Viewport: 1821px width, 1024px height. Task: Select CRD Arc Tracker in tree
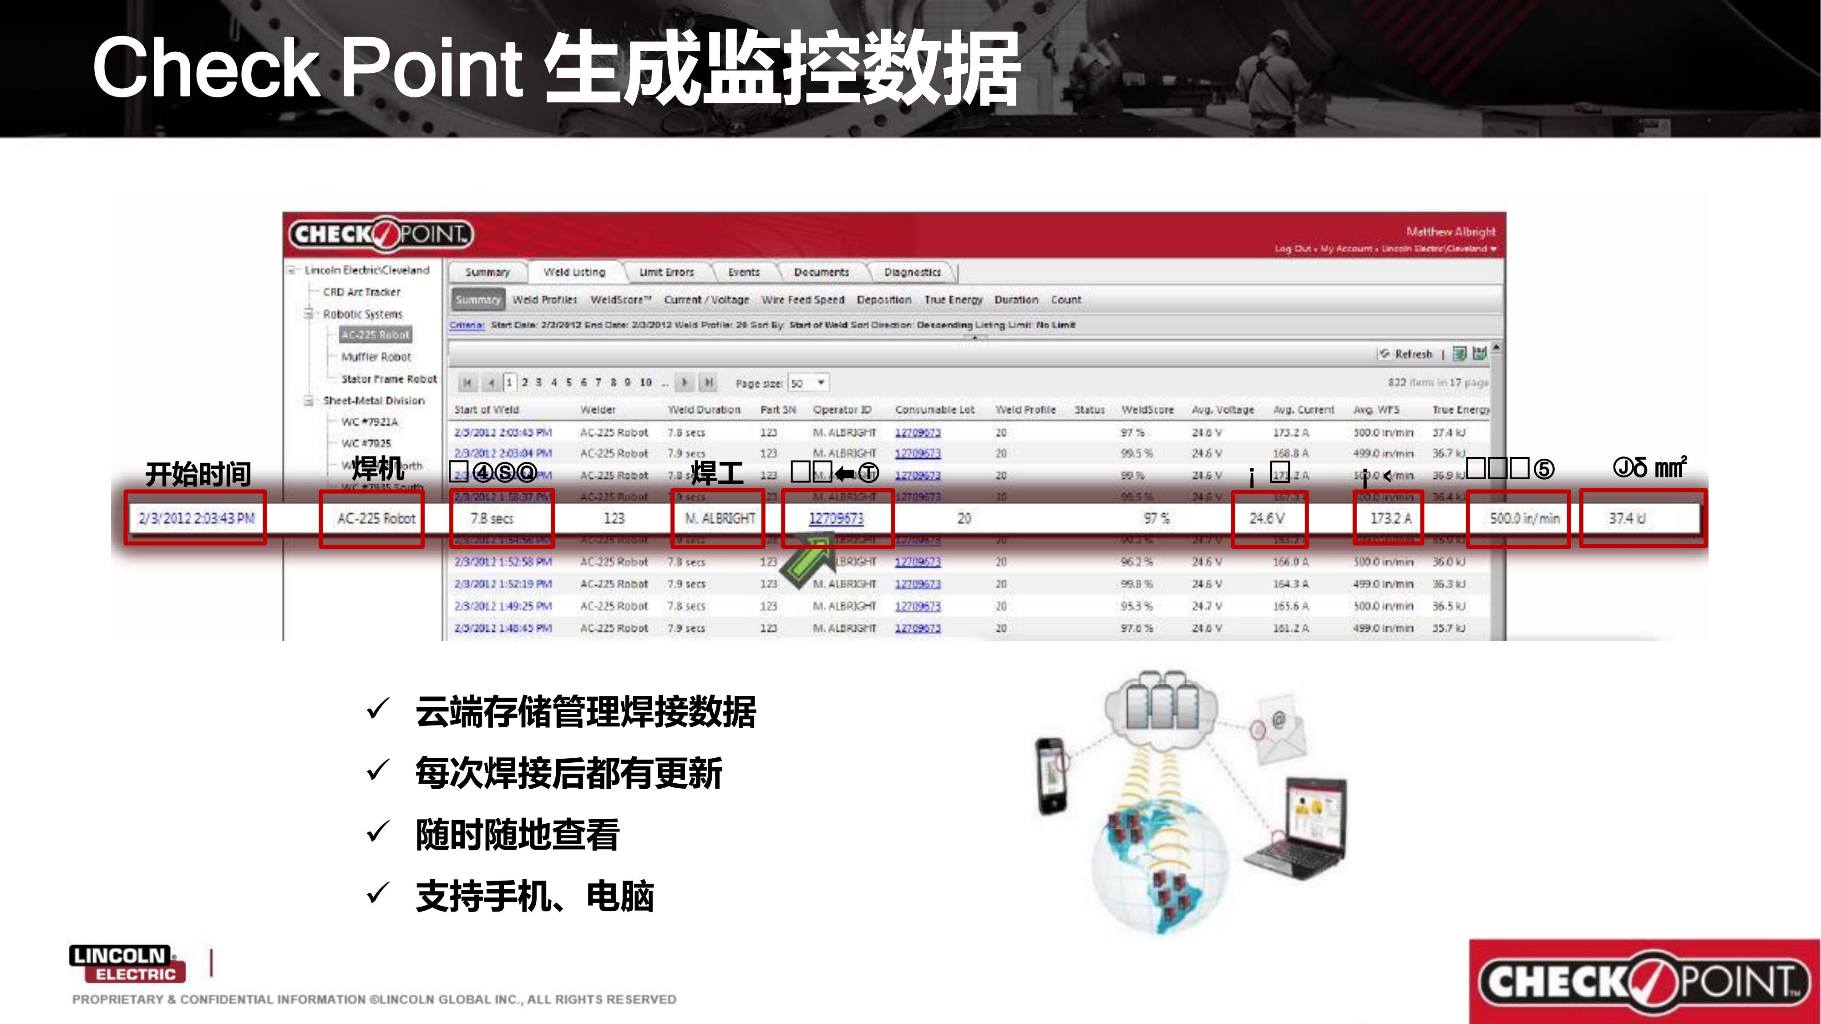tap(361, 292)
